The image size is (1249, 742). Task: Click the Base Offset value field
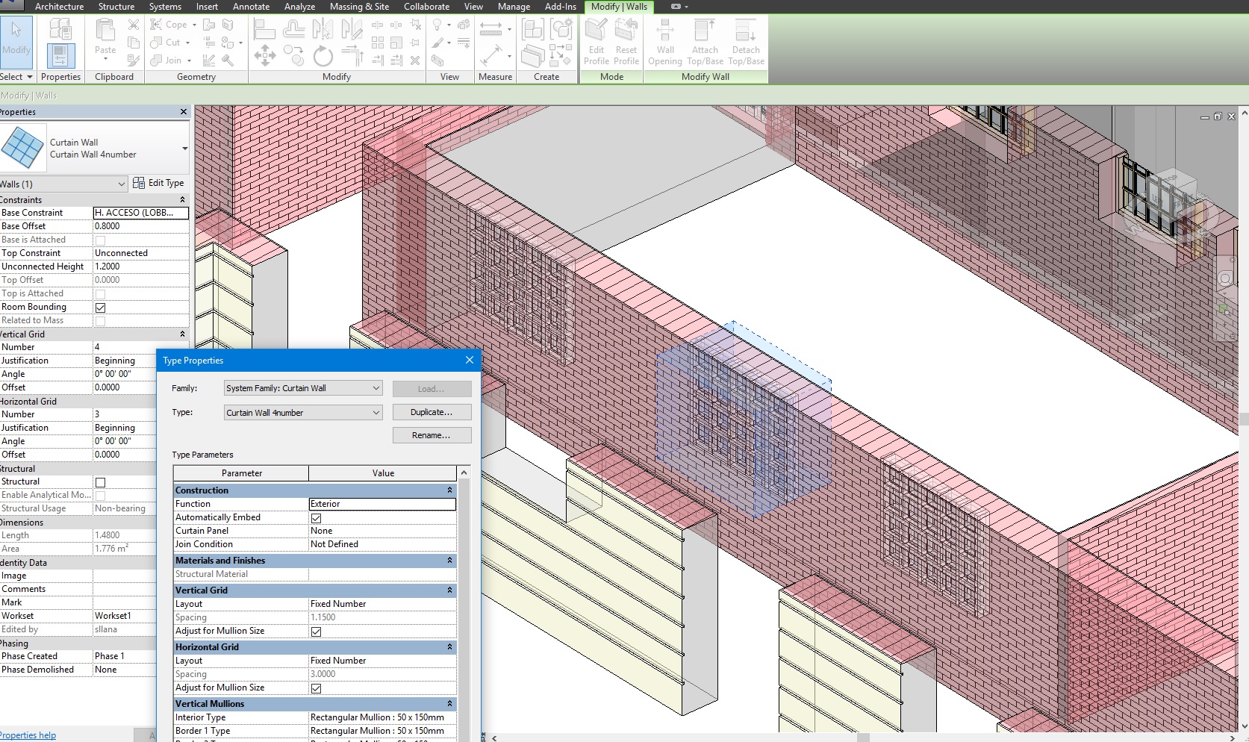pyautogui.click(x=140, y=226)
